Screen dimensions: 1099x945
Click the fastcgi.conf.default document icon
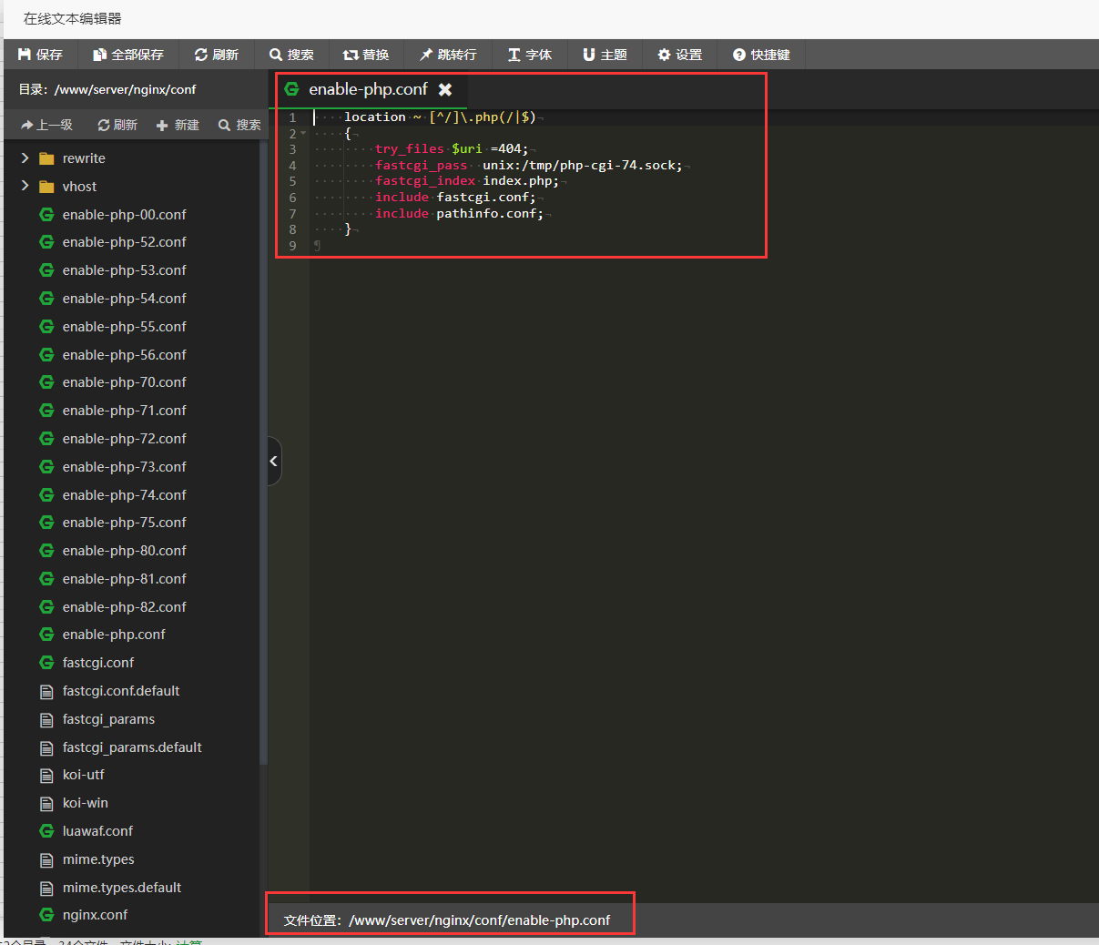tap(46, 692)
